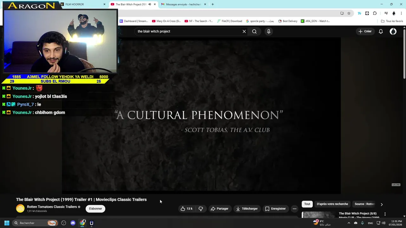406x228 pixels.
Task: Click the 7TV extension icon
Action: pyautogui.click(x=359, y=13)
